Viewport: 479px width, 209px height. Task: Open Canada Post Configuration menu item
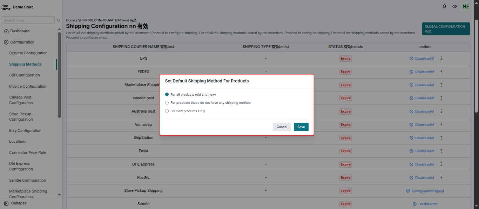21,100
